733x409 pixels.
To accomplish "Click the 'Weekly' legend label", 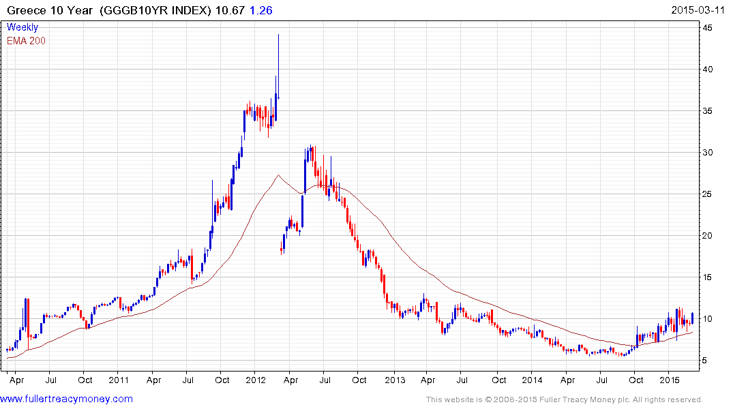I will [x=23, y=27].
